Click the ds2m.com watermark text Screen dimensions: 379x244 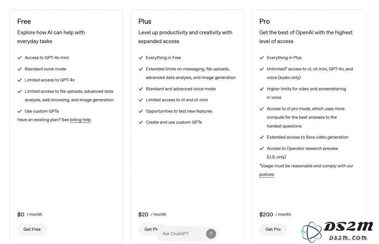(348, 238)
